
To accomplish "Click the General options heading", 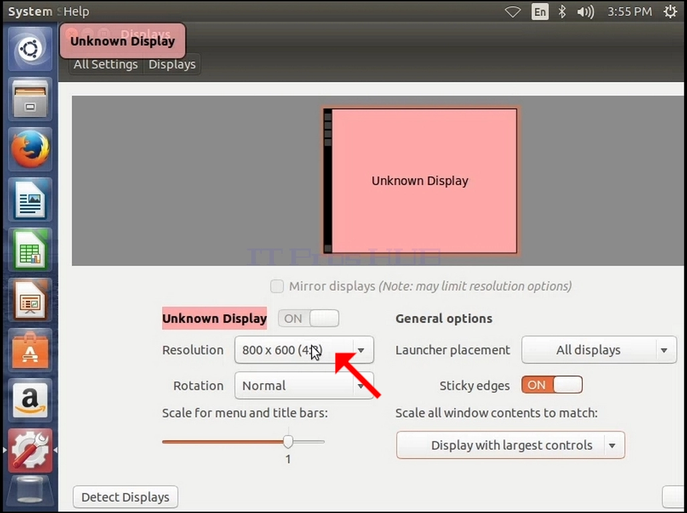I will (x=444, y=319).
